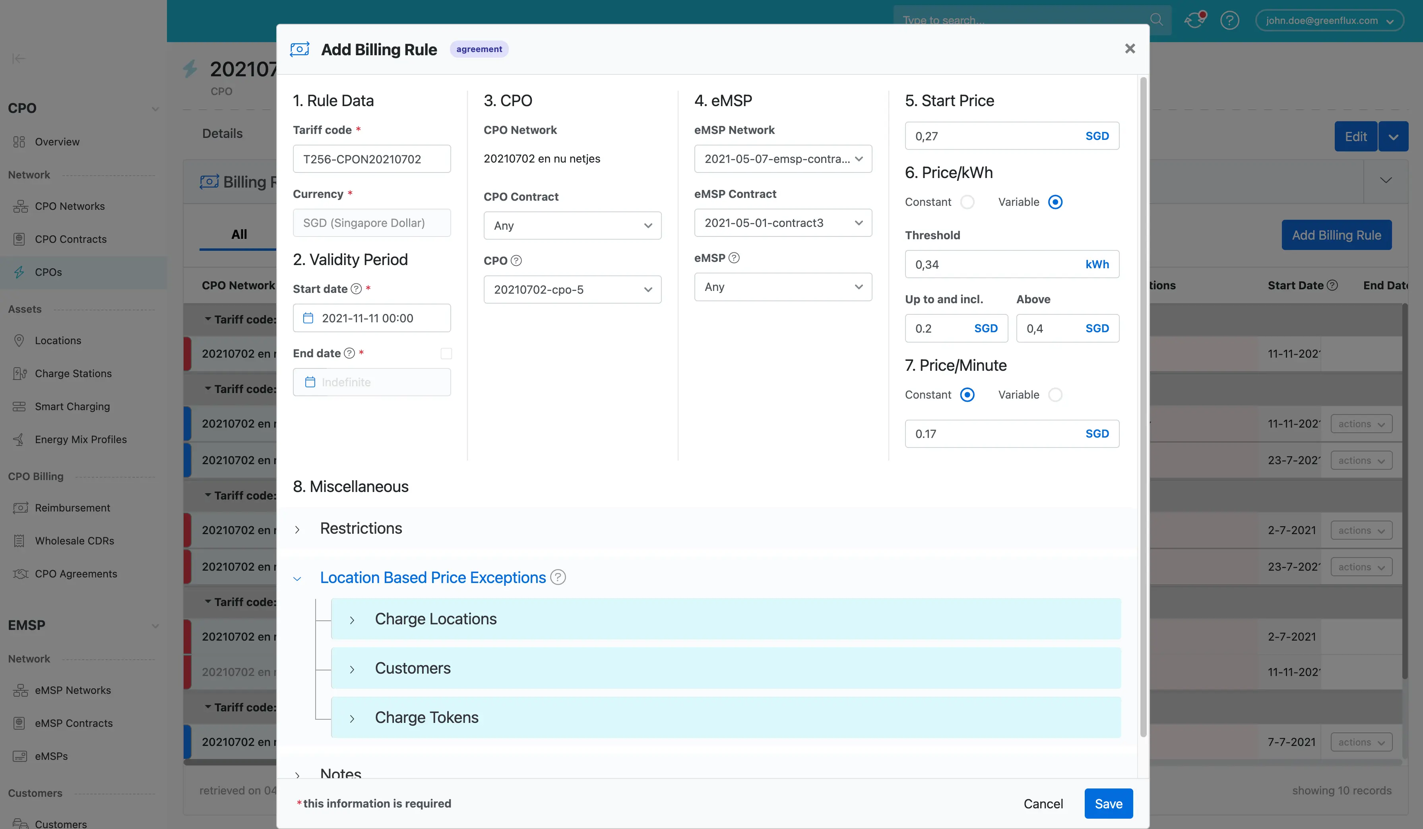Click the eMSP Networks icon in sidebar
The height and width of the screenshot is (829, 1423).
coord(20,690)
